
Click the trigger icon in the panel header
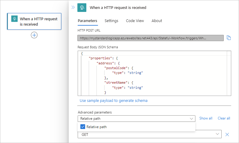[x=82, y=7]
